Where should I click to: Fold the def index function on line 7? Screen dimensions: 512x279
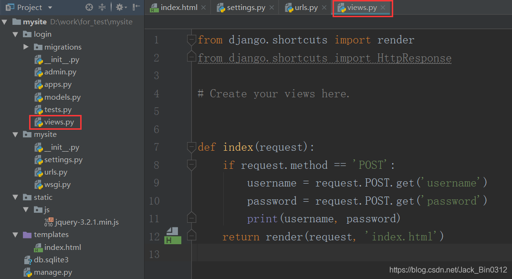tap(191, 147)
